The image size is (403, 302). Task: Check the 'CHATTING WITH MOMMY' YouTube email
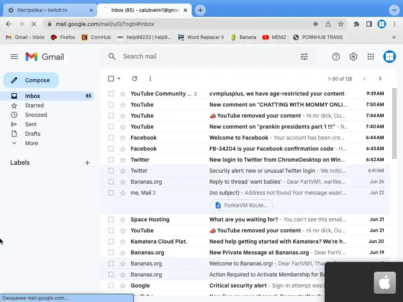click(x=111, y=105)
